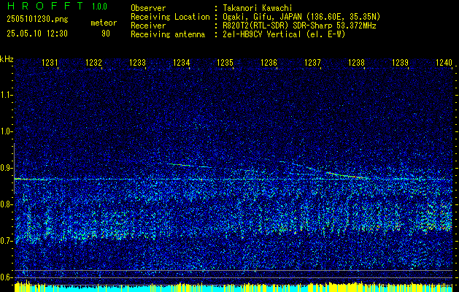The height and width of the screenshot is (292, 459).
Task: Click the date stamp 25.05.10 12:30
Action: (37, 34)
